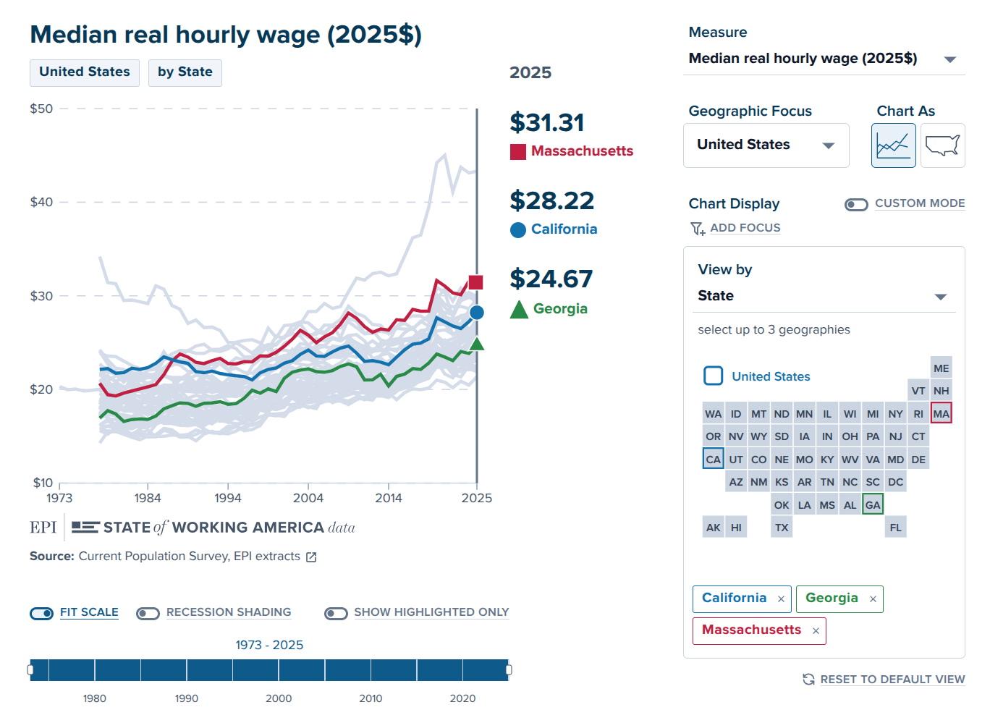
Task: Click the Add Focus filter icon
Action: (698, 229)
